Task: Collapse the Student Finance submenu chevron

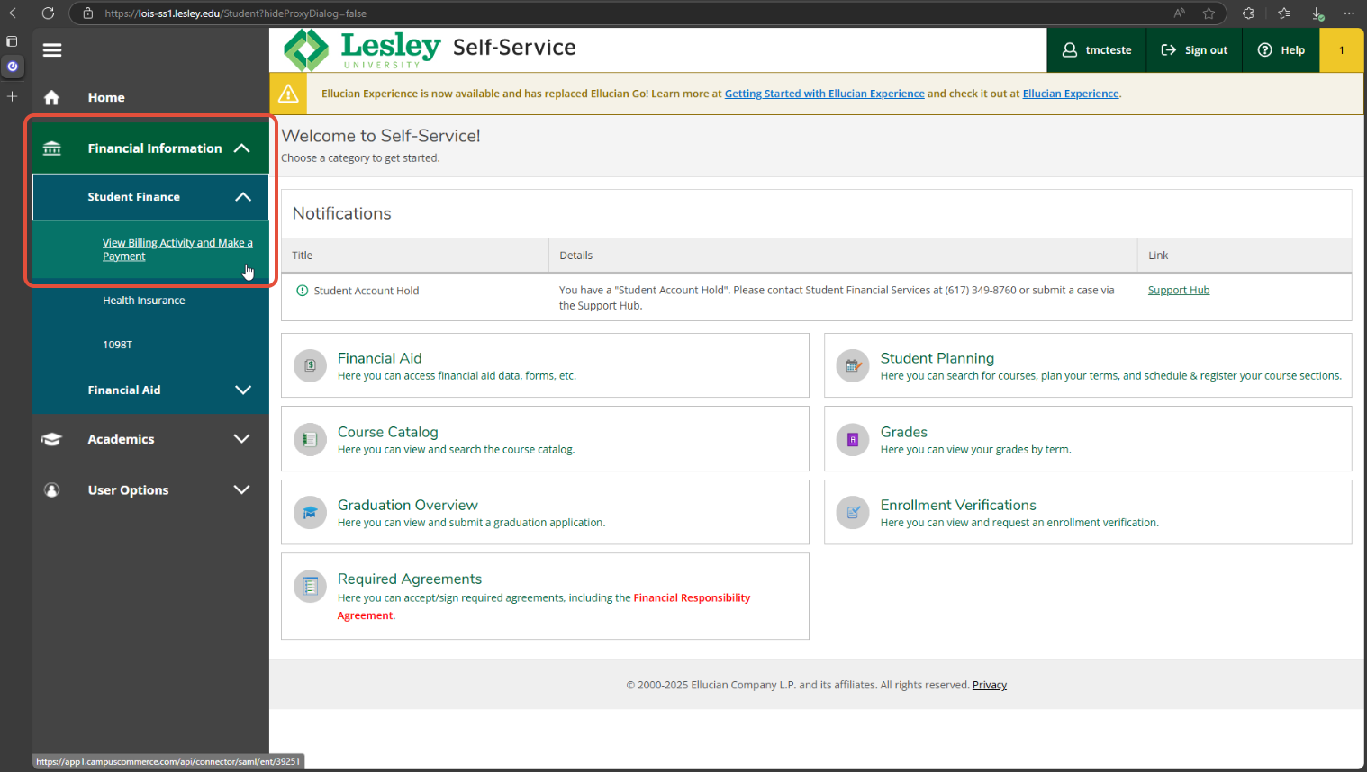Action: (243, 197)
